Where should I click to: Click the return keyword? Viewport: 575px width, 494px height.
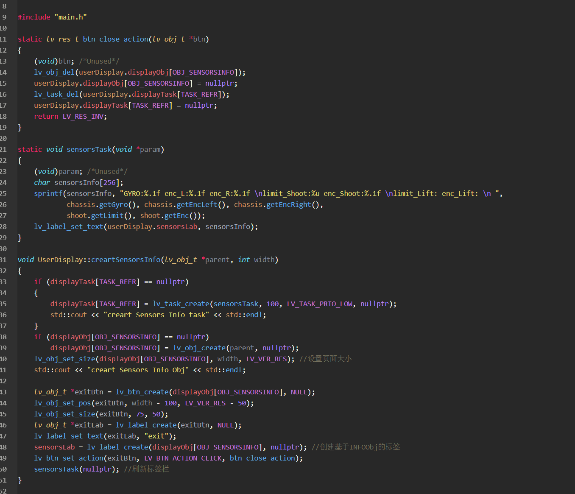coord(46,116)
